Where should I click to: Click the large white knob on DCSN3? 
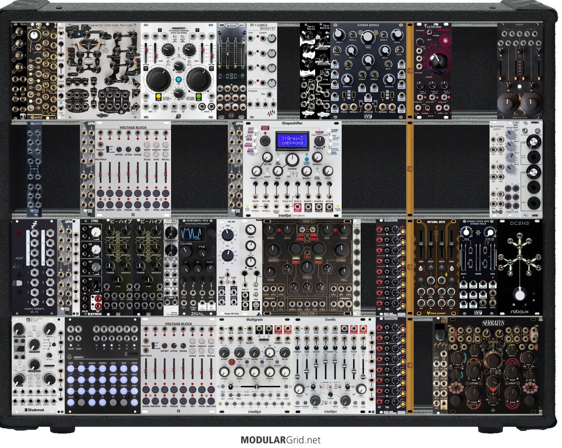[x=520, y=294]
